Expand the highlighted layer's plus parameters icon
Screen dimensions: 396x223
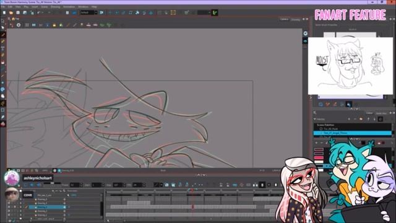[64, 207]
